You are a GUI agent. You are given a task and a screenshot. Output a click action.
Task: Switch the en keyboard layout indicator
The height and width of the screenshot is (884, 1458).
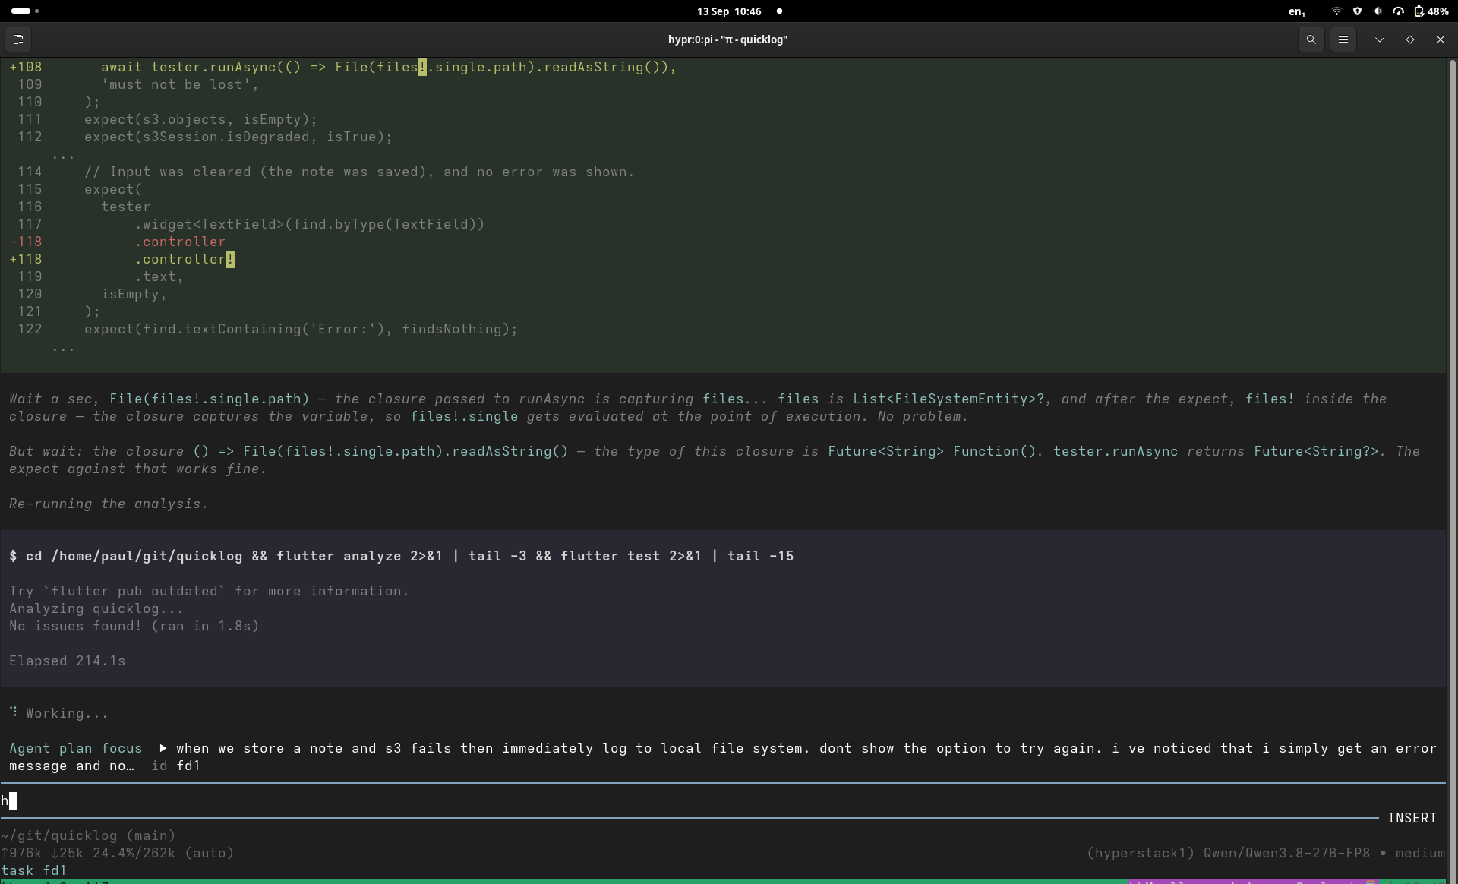click(x=1297, y=11)
